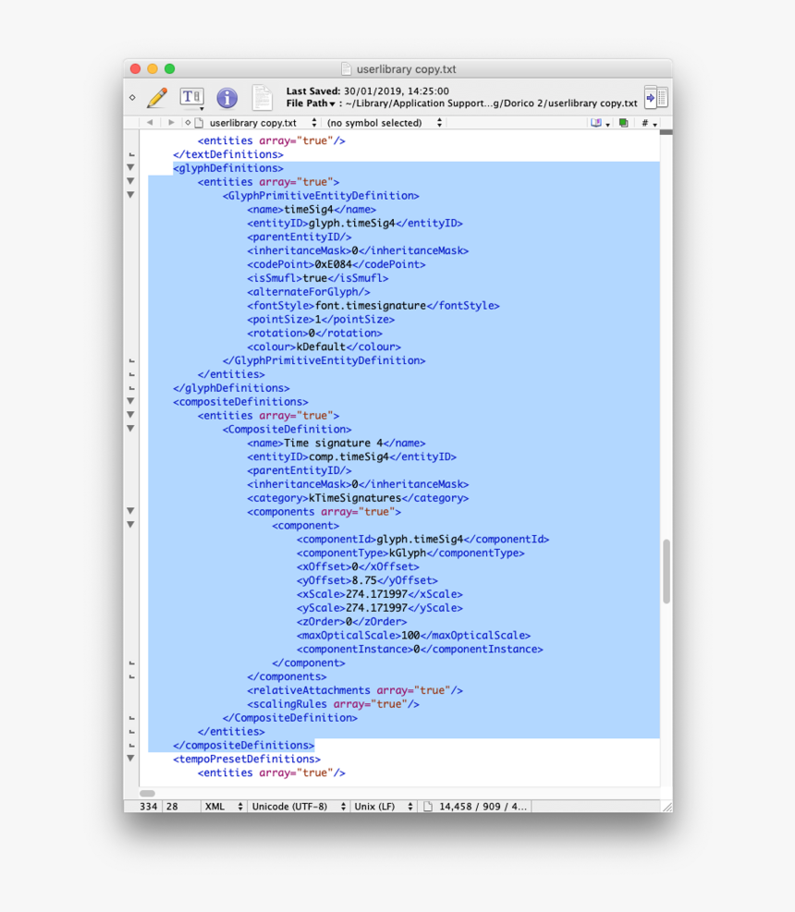Screen dimensions: 795x912
Task: Open the # line-number menu in navigation bar
Action: coord(648,122)
